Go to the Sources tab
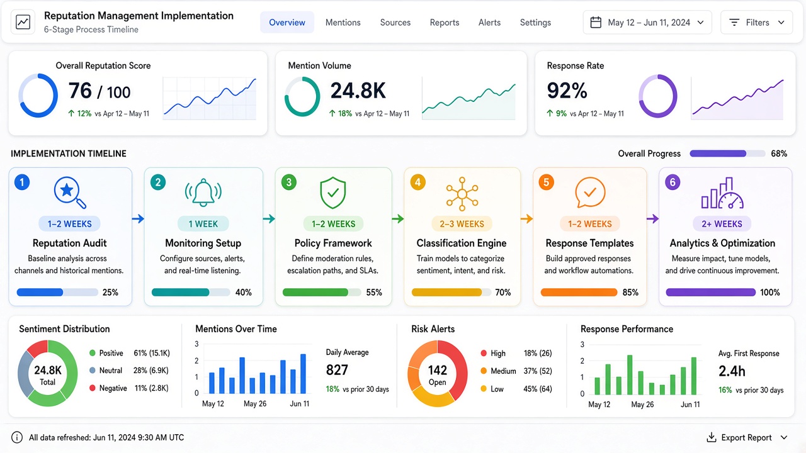The width and height of the screenshot is (806, 453). tap(395, 23)
